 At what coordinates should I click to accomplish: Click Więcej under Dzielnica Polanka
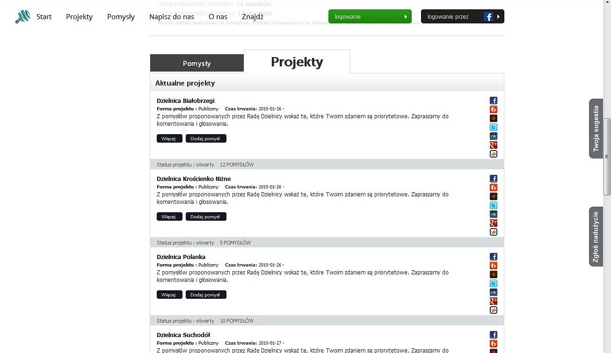[169, 295]
